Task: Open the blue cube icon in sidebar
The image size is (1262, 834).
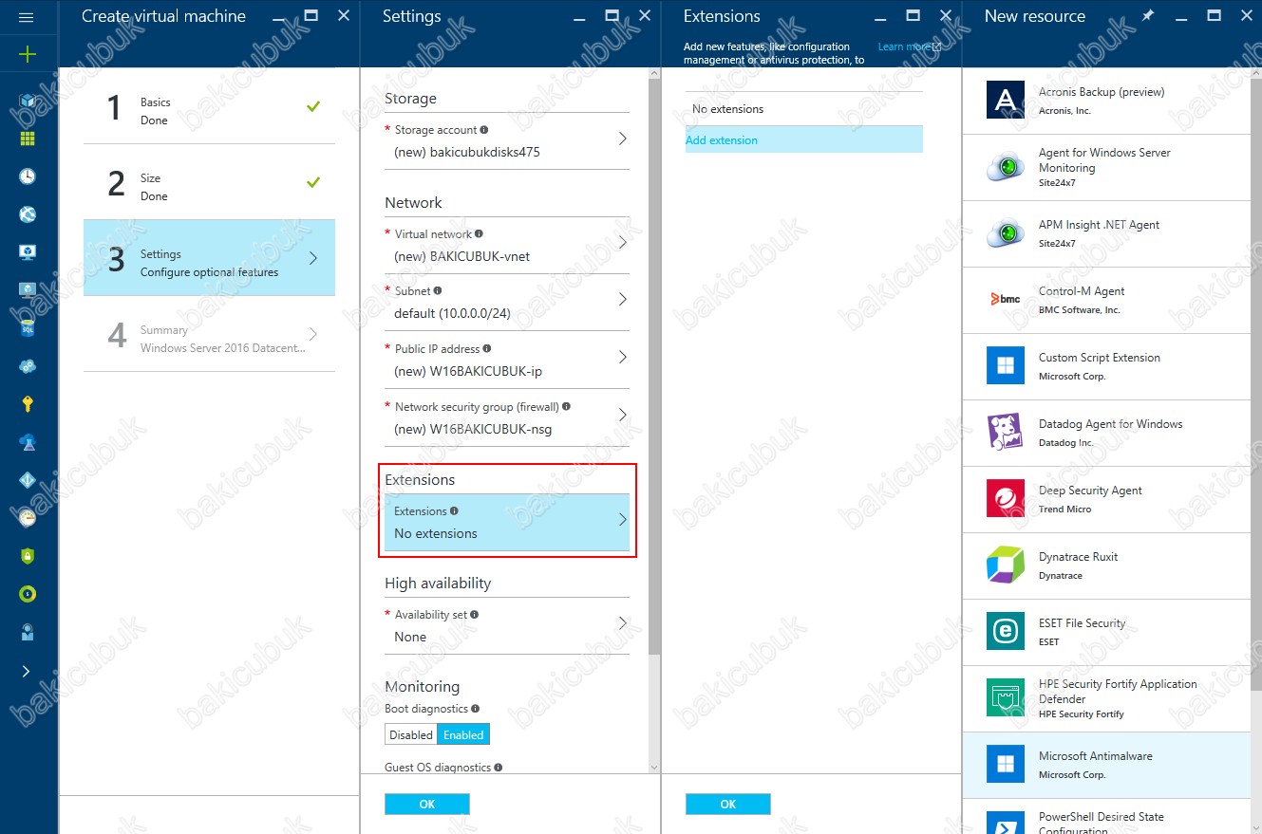Action: 27,101
